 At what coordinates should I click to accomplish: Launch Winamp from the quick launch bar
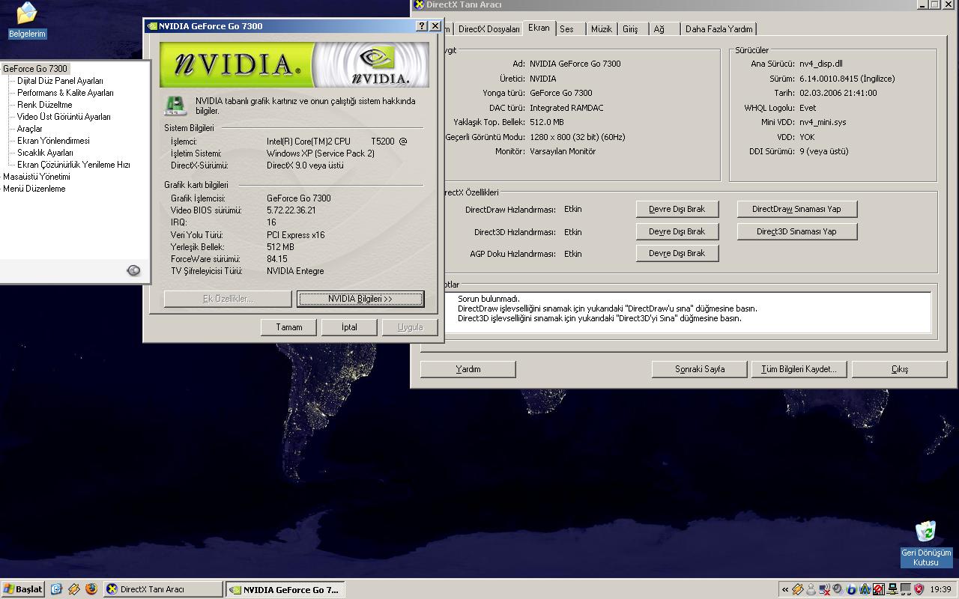pos(73,589)
